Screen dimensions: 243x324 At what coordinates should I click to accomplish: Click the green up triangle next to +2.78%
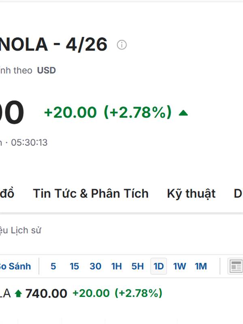click(x=183, y=113)
